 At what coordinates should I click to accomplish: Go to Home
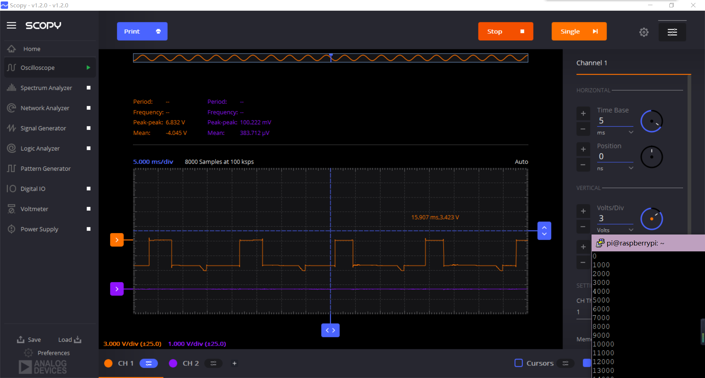[32, 49]
